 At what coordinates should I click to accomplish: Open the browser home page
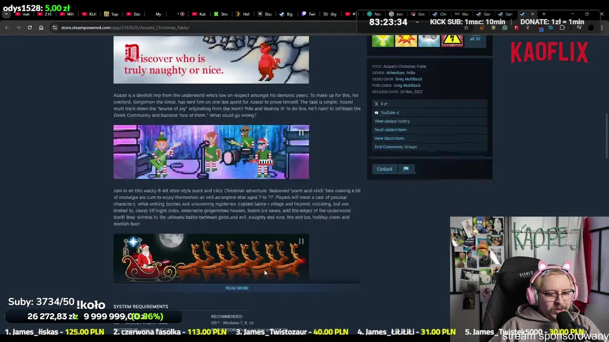coord(41,28)
